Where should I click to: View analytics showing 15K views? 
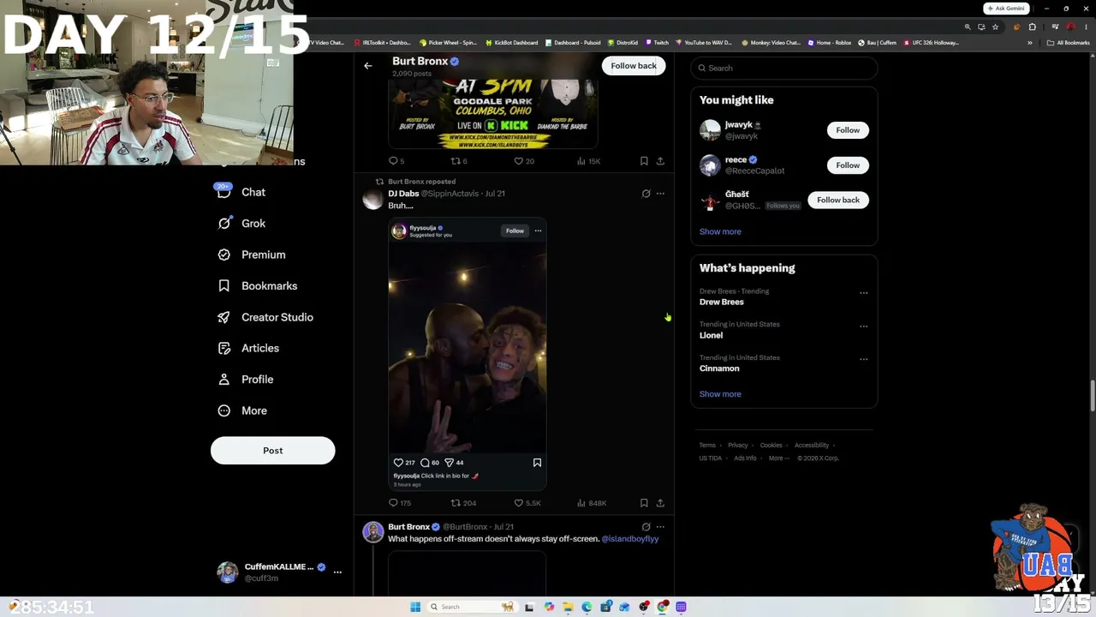[x=588, y=161]
